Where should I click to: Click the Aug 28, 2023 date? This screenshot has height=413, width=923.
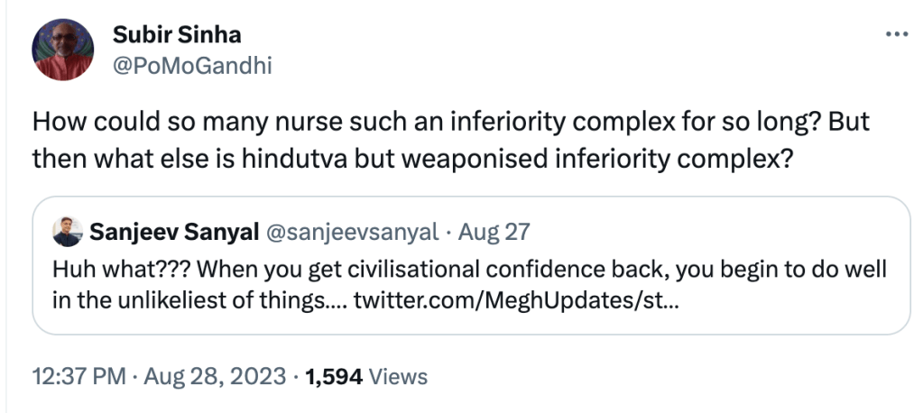pos(213,376)
